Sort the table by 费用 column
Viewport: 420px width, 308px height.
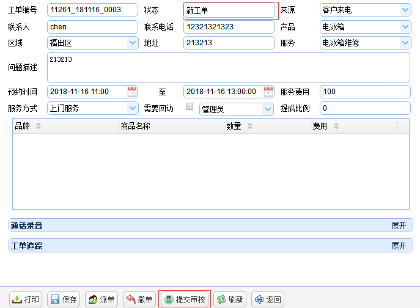click(x=336, y=126)
